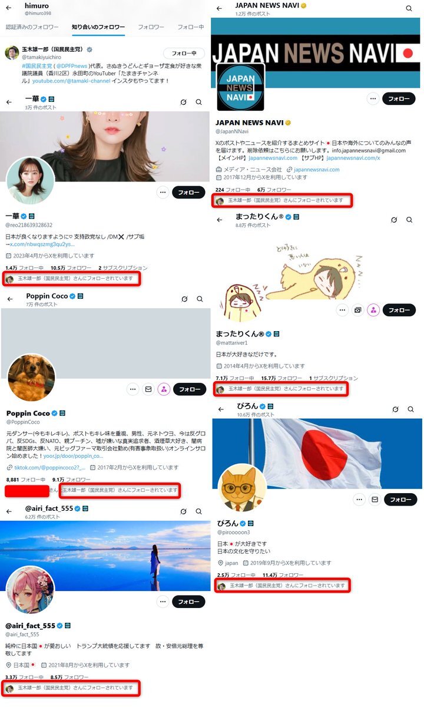Image resolution: width=424 pixels, height=707 pixels.
Task: Search icon on まったりくん profile header
Action: 409,220
